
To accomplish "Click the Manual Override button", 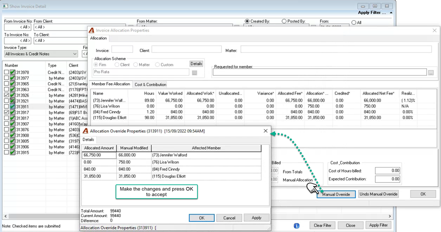I will pyautogui.click(x=336, y=194).
